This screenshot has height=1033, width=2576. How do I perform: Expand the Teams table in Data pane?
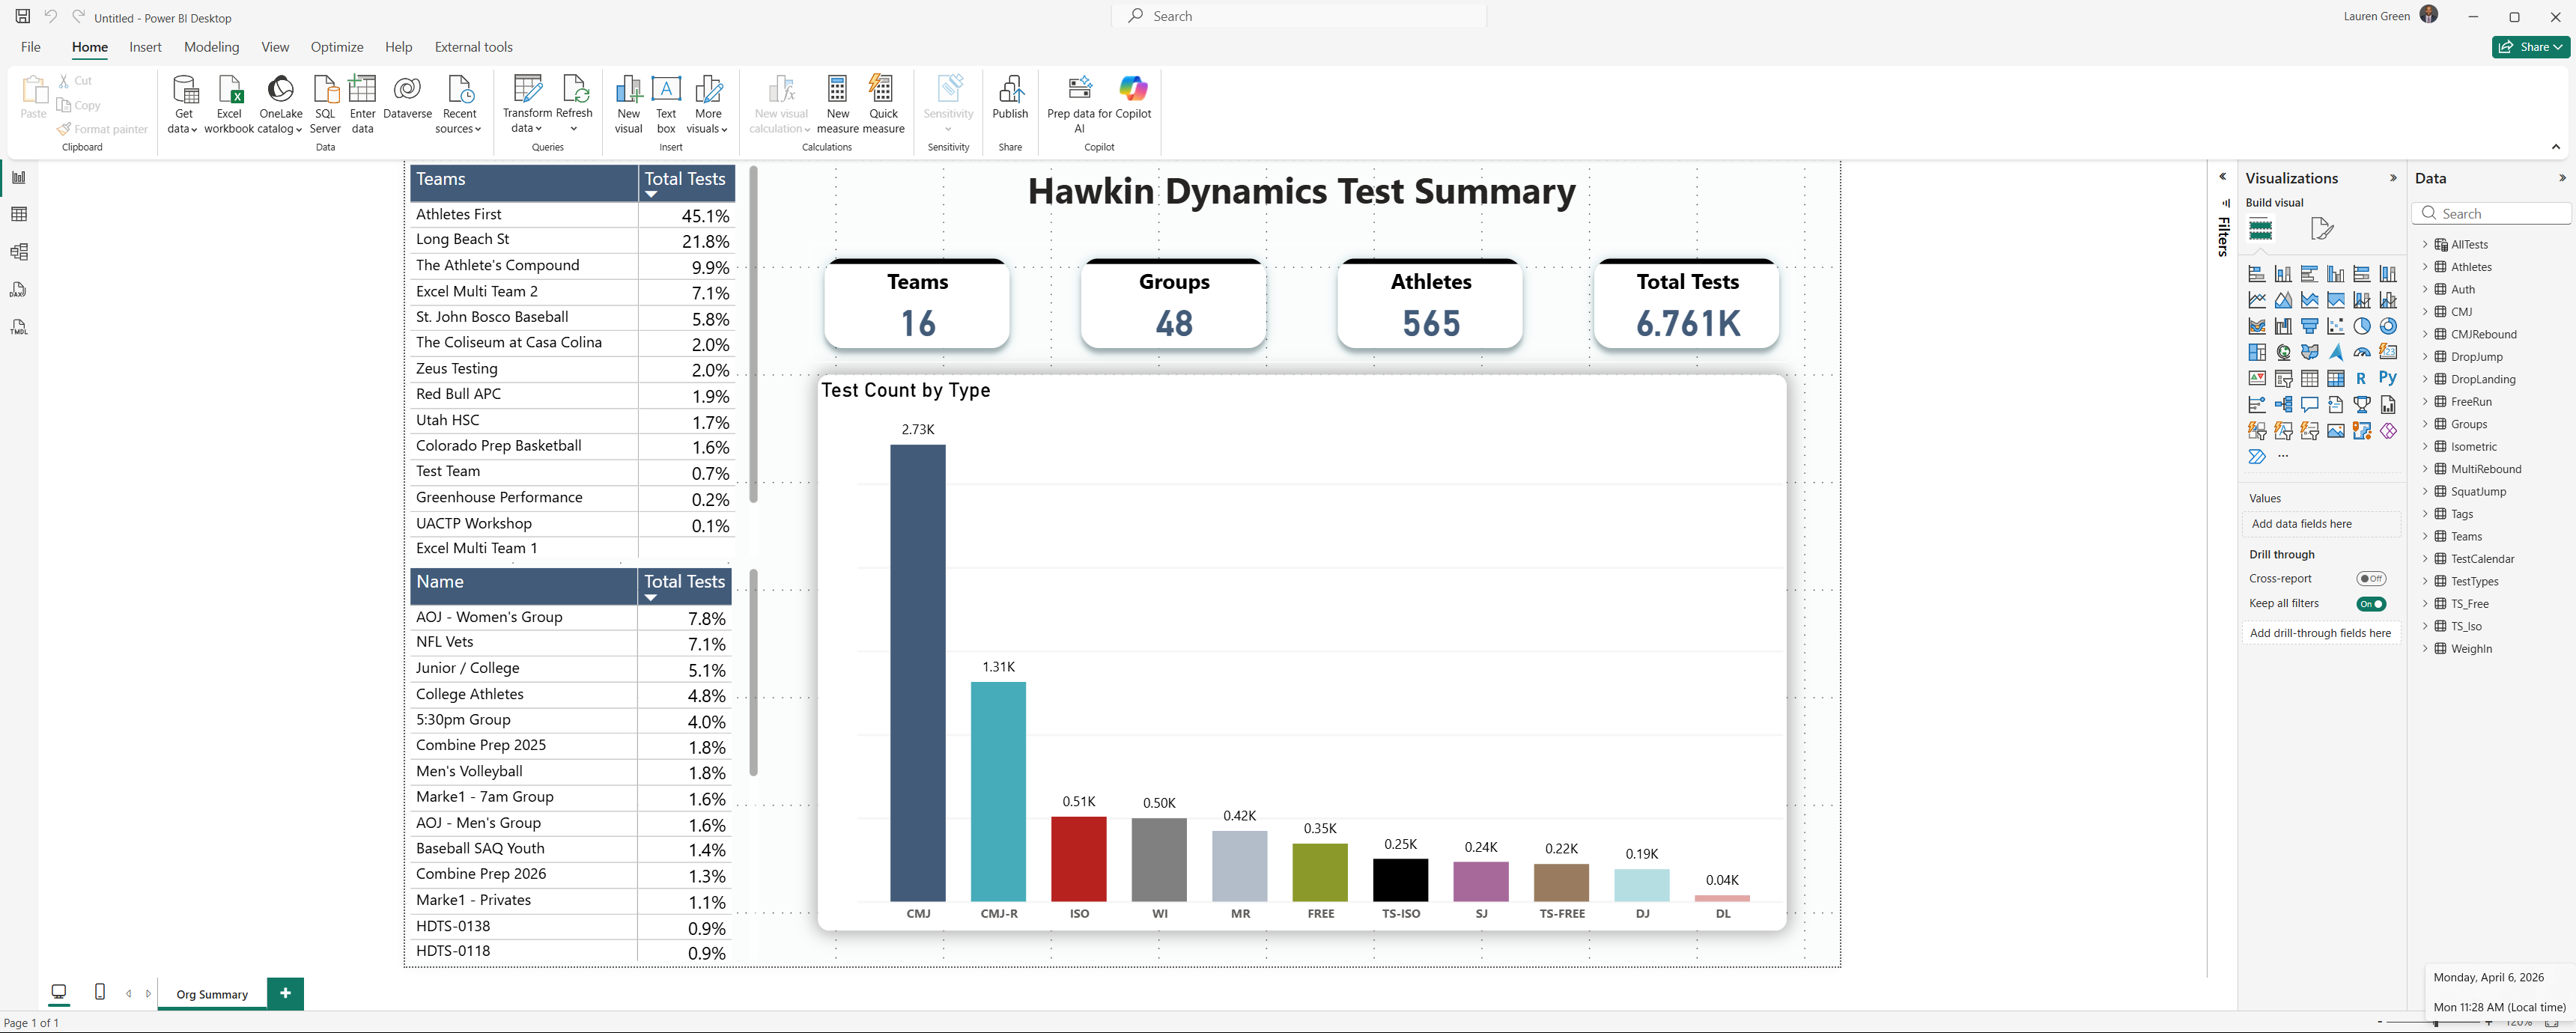(2426, 536)
